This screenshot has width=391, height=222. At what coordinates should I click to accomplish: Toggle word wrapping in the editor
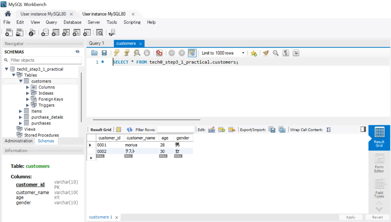coord(296,53)
